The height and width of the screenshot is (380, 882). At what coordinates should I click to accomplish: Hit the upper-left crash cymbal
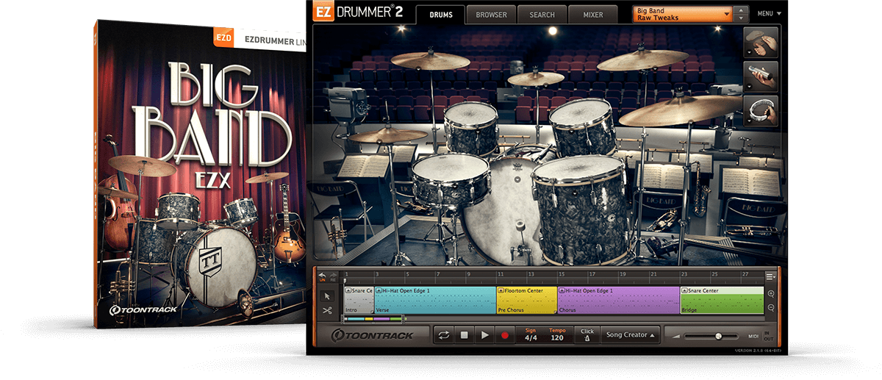tap(430, 60)
